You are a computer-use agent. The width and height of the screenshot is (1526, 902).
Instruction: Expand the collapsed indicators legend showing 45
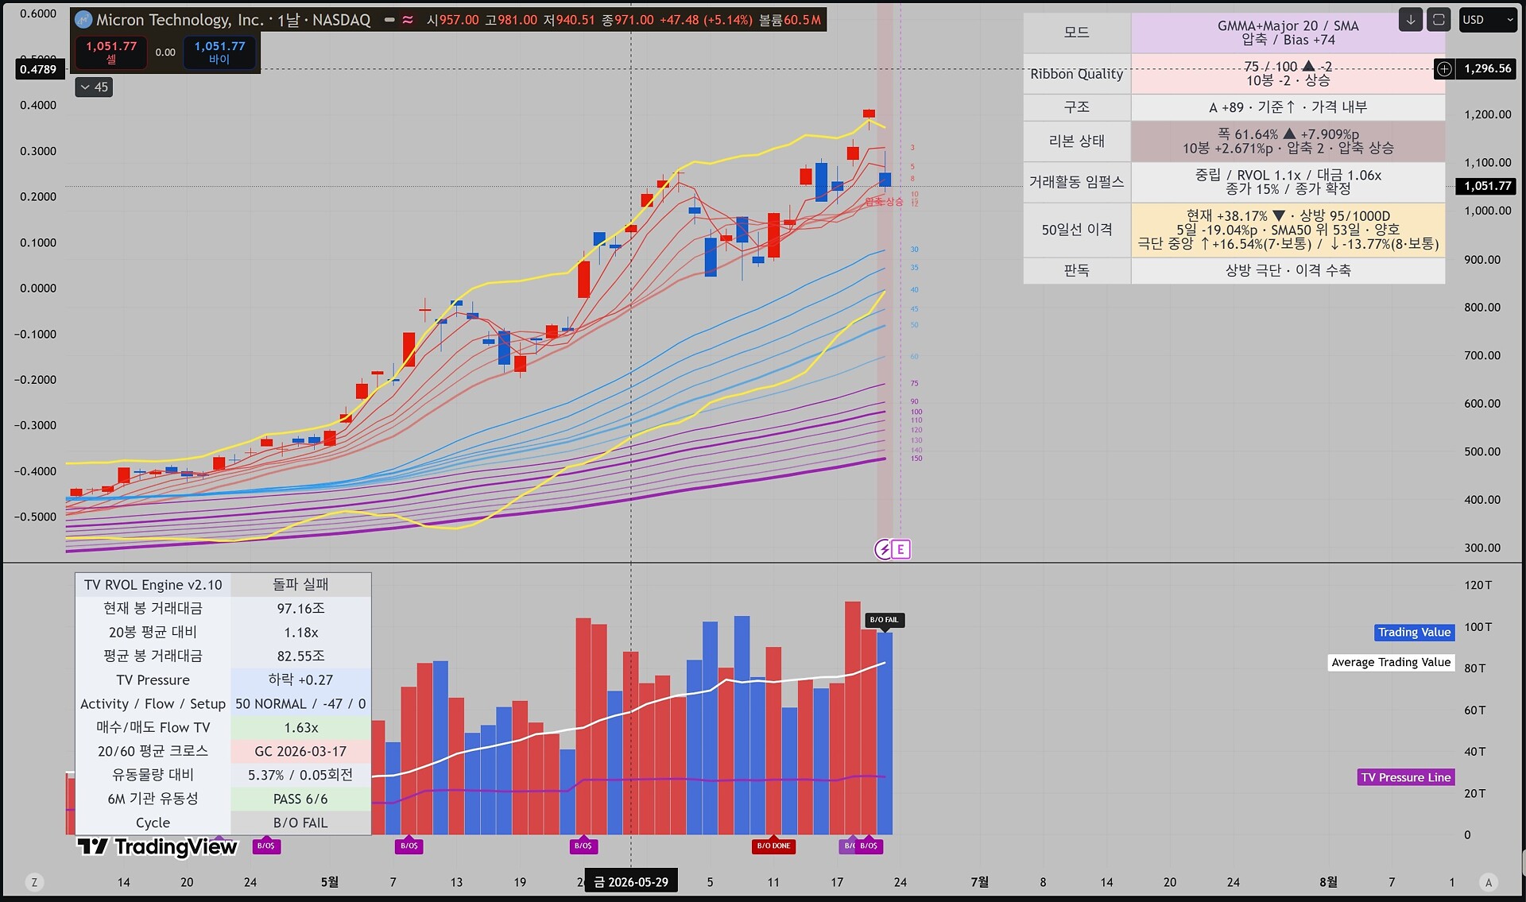coord(94,87)
